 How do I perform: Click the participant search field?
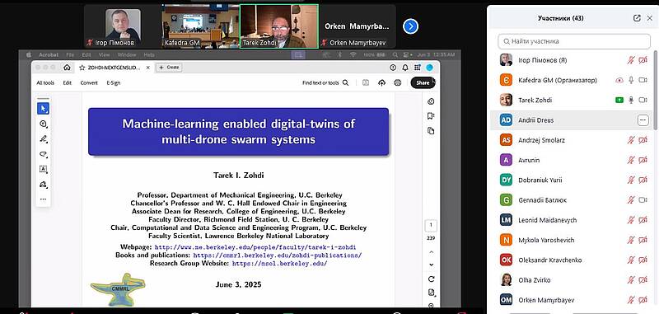(574, 41)
